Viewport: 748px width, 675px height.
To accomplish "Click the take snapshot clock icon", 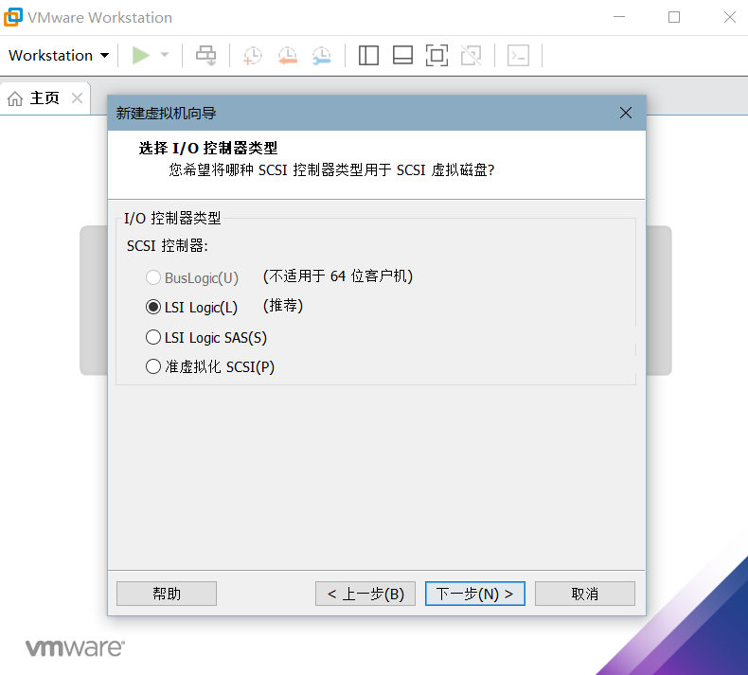I will click(x=253, y=55).
